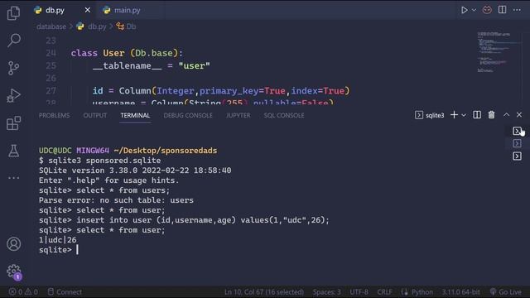The image size is (530, 298).
Task: Kill the terminal with trash icon
Action: tap(491, 115)
